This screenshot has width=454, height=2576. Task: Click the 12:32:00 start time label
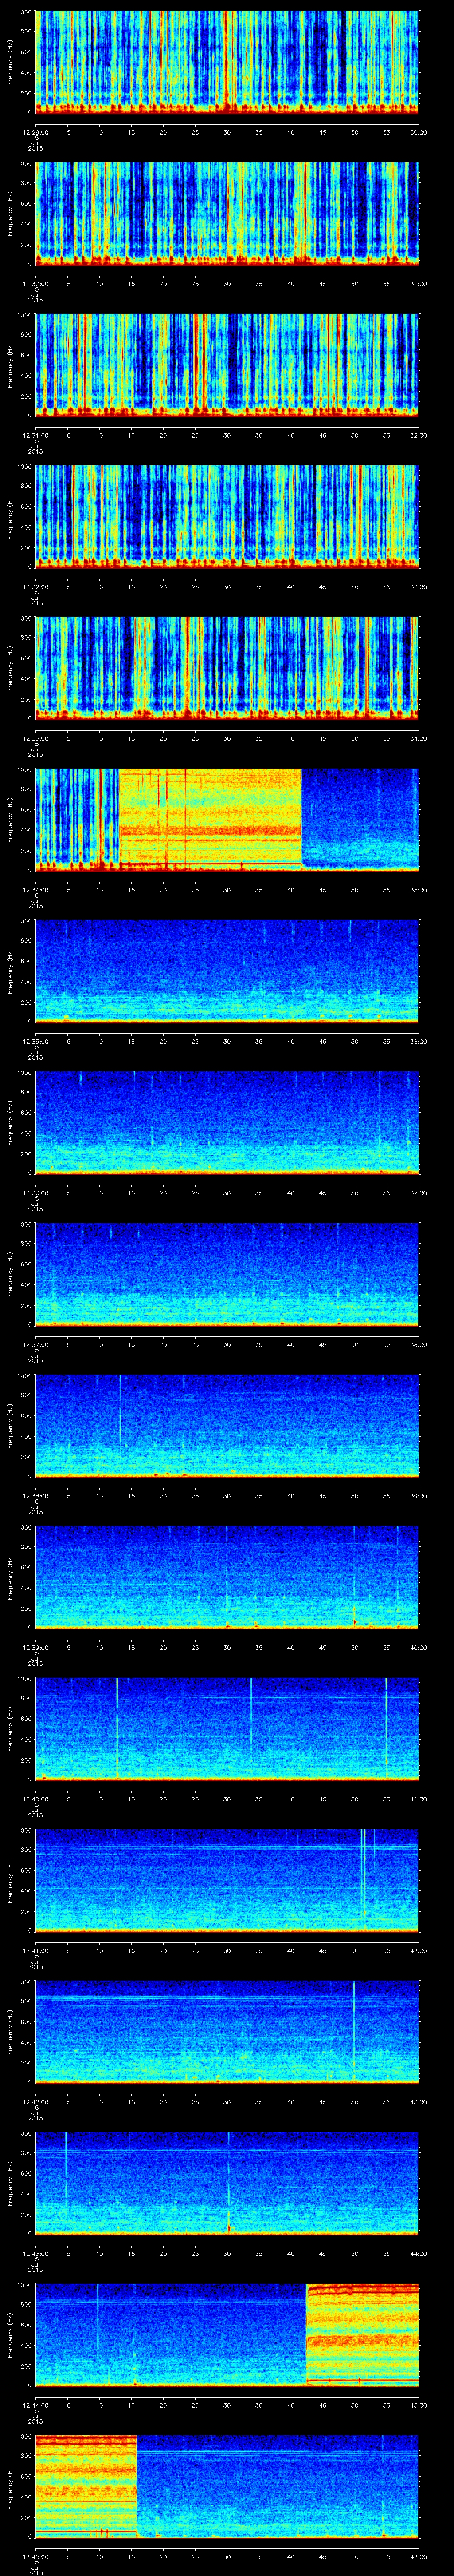[36, 587]
